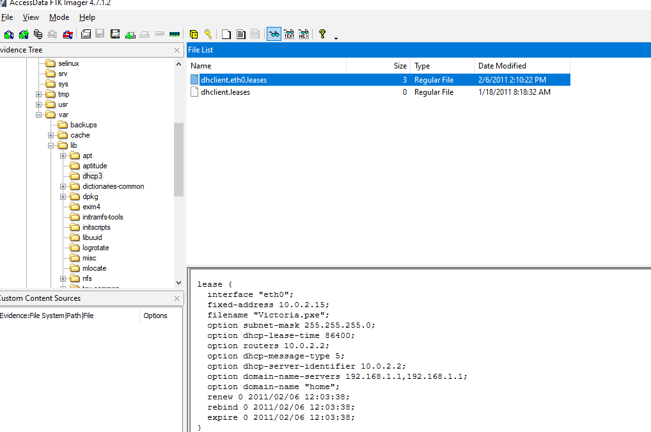Switch preview to HEX view mode

point(304,34)
